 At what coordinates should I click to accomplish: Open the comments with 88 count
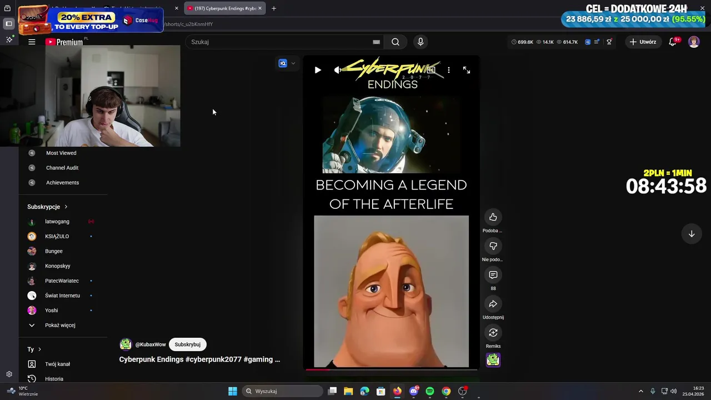(493, 275)
